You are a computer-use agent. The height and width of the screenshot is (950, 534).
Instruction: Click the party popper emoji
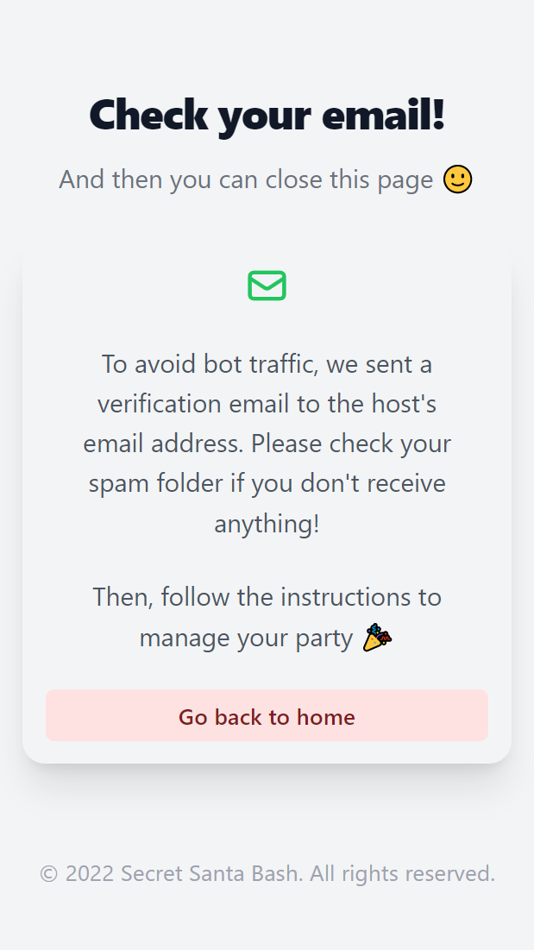(x=377, y=638)
